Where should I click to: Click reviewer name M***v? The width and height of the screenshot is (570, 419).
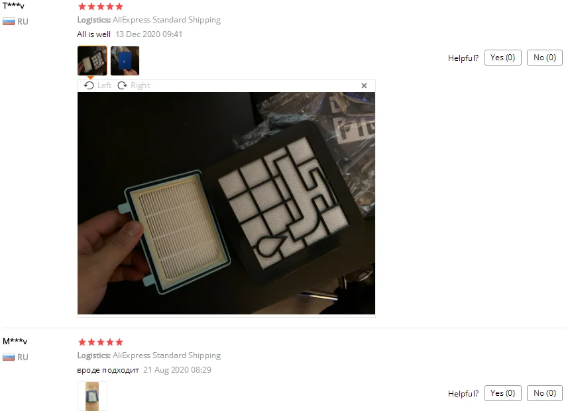point(15,342)
